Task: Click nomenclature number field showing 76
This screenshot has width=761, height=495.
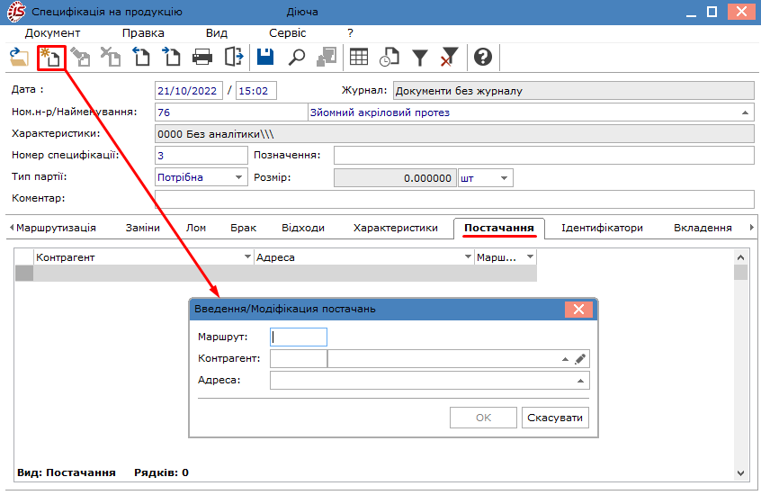Action: tap(231, 112)
